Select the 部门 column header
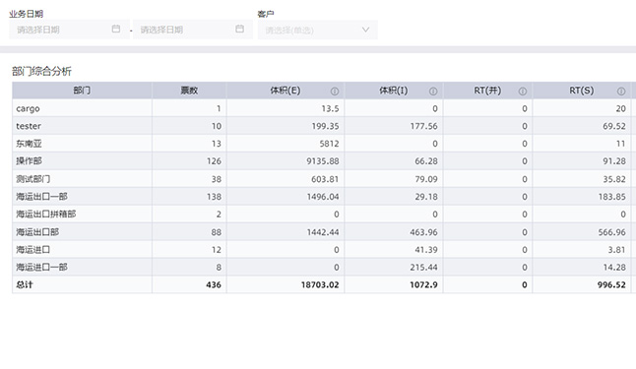The image size is (636, 369). coord(82,91)
